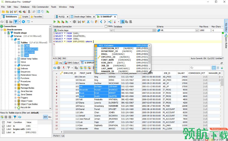Open the Database menu
This screenshot has height=141, width=228.
(x=25, y=7)
